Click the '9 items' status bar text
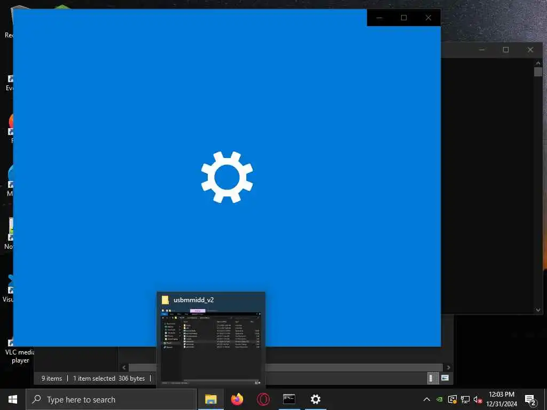 (52, 379)
